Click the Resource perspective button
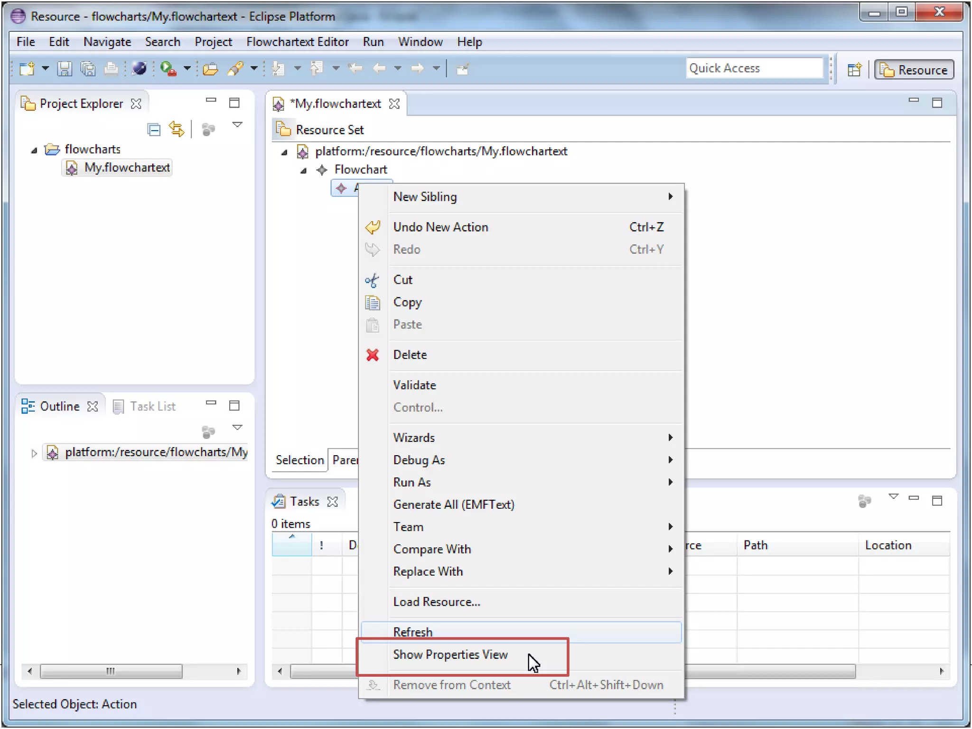972x729 pixels. pyautogui.click(x=914, y=70)
